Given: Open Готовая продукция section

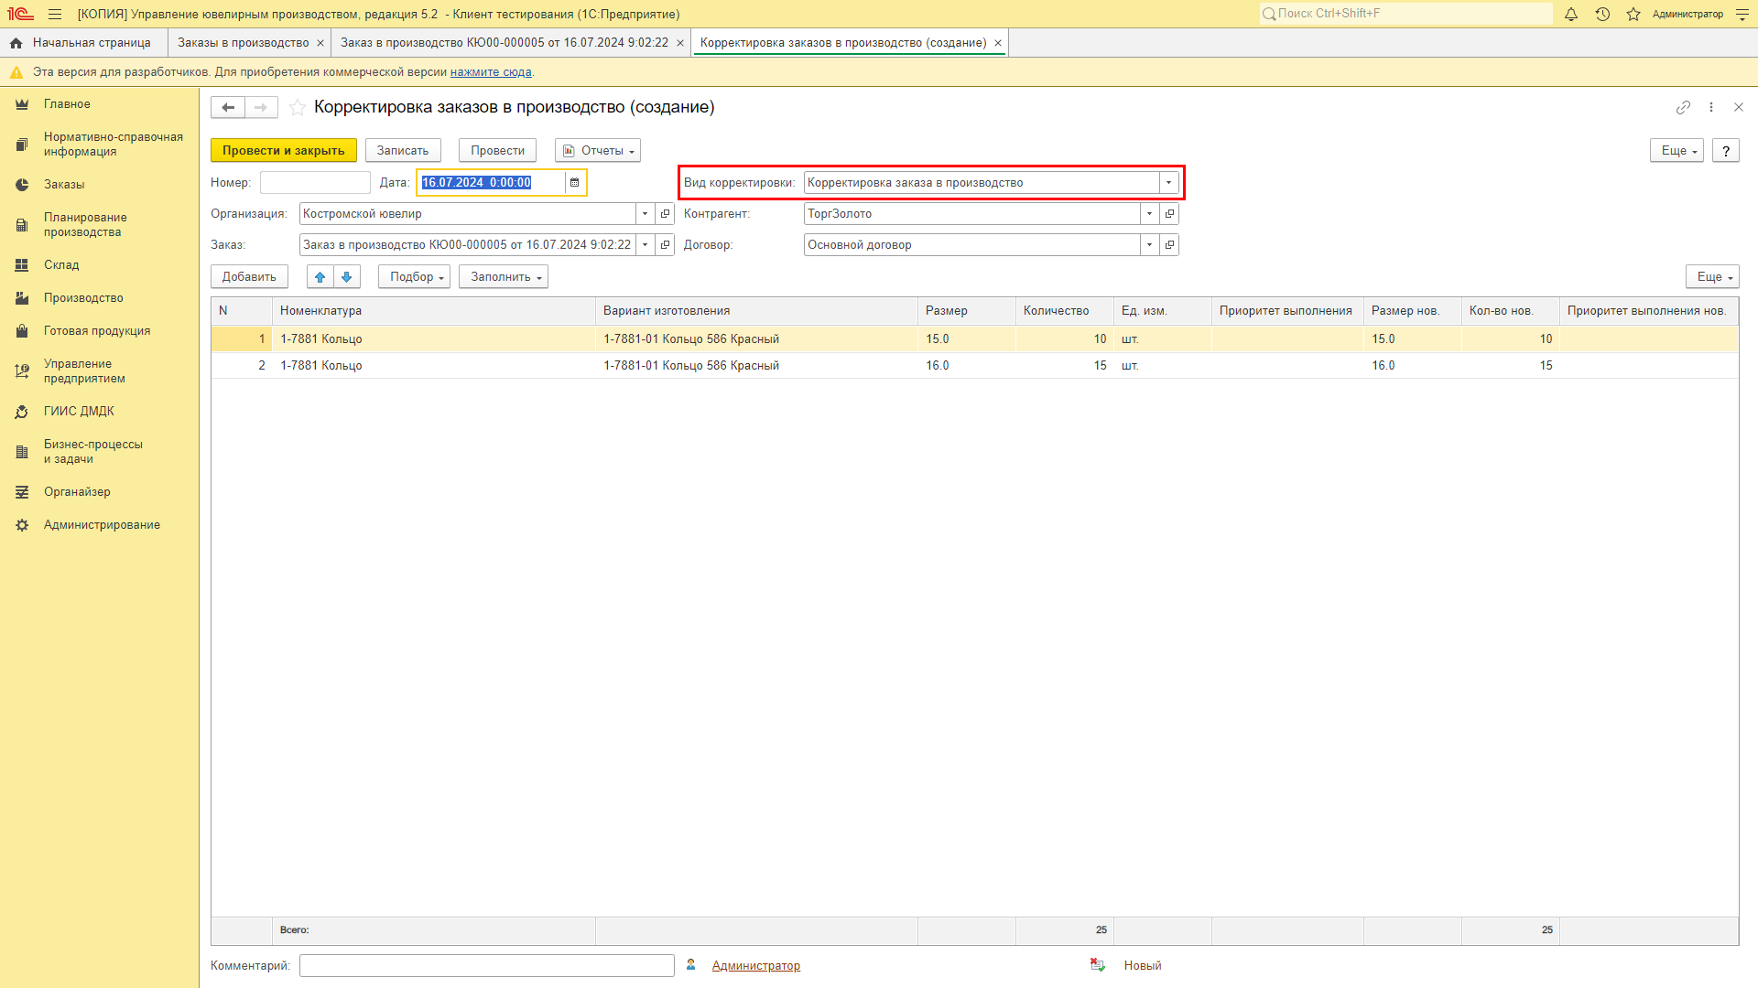Looking at the screenshot, I should [99, 331].
